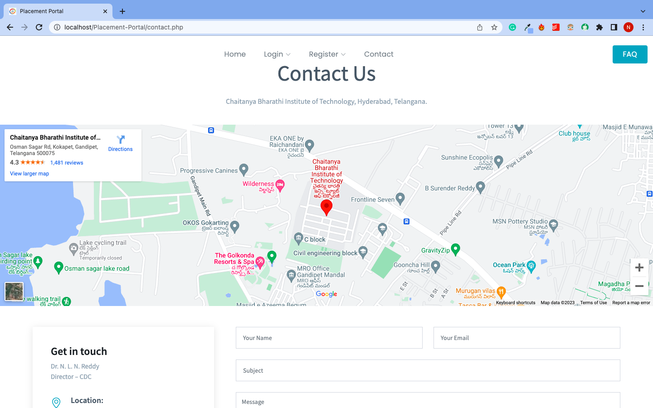The width and height of the screenshot is (653, 408).
Task: Open the red flame extension icon
Action: [541, 27]
